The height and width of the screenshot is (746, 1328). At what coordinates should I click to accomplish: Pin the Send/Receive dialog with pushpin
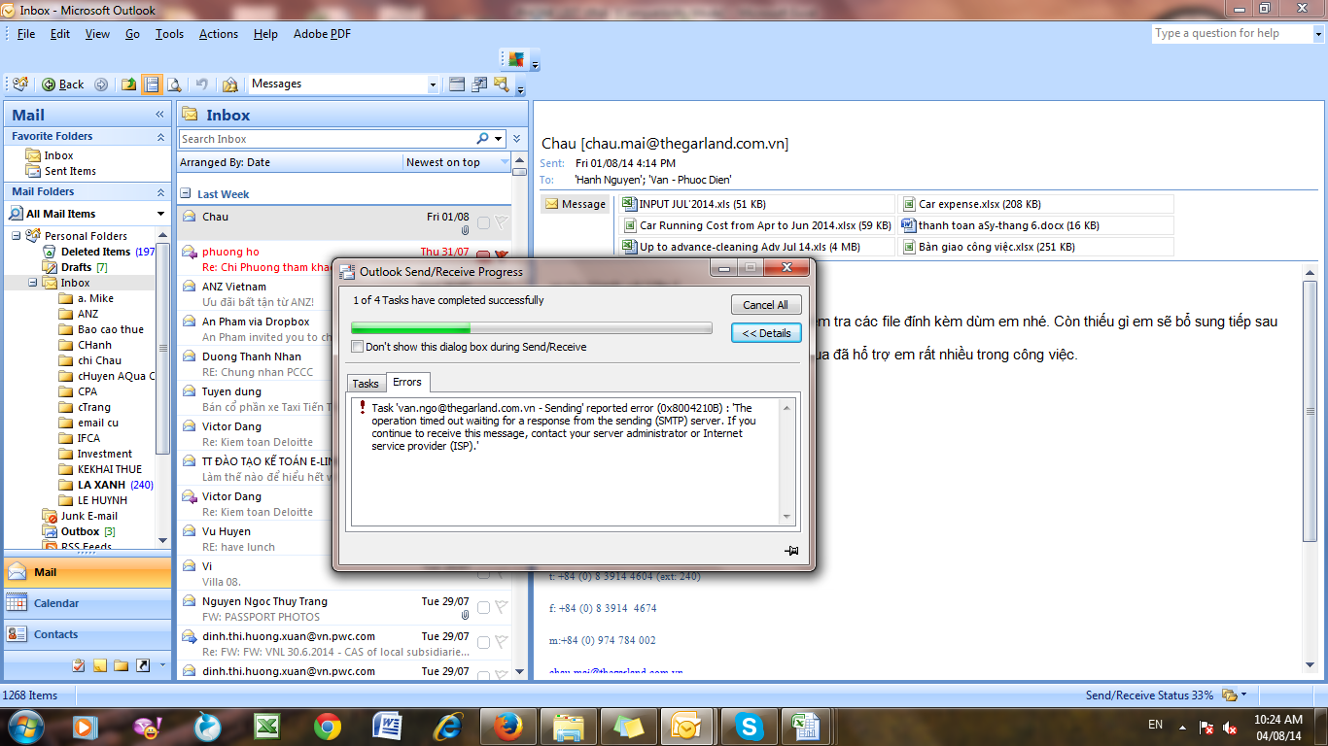791,551
